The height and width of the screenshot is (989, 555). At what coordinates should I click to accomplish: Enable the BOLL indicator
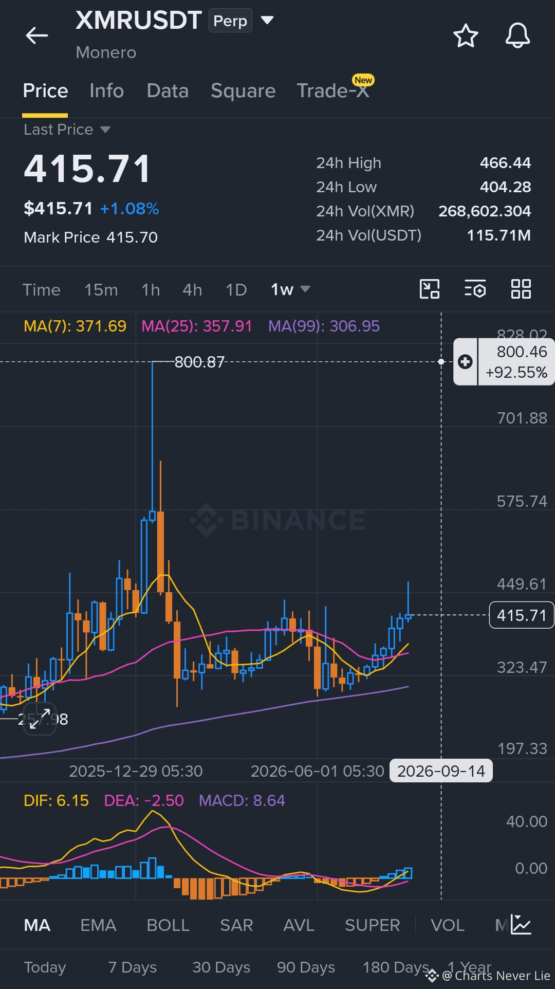click(x=168, y=925)
